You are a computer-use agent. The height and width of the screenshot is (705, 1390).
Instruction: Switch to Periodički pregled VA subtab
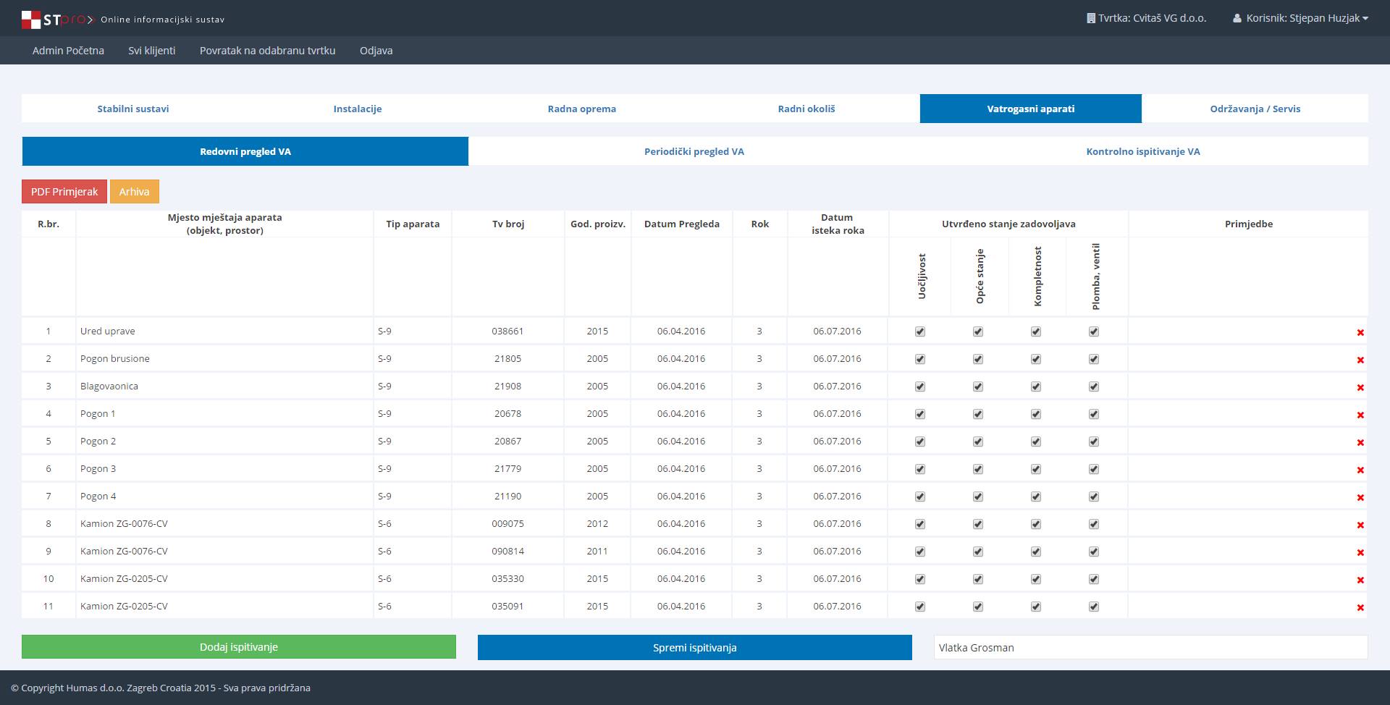[694, 151]
